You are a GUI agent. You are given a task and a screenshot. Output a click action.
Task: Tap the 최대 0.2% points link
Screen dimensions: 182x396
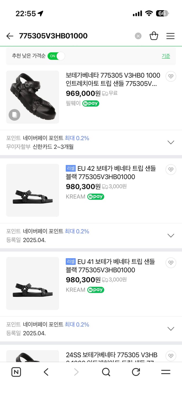(77, 138)
